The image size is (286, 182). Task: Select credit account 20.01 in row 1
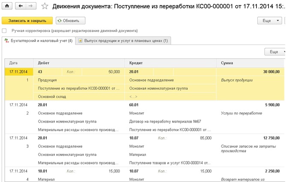[x=139, y=72]
